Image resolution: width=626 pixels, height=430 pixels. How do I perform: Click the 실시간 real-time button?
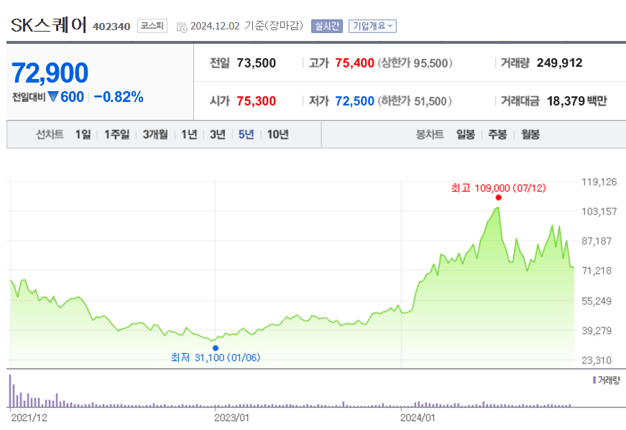coord(327,27)
